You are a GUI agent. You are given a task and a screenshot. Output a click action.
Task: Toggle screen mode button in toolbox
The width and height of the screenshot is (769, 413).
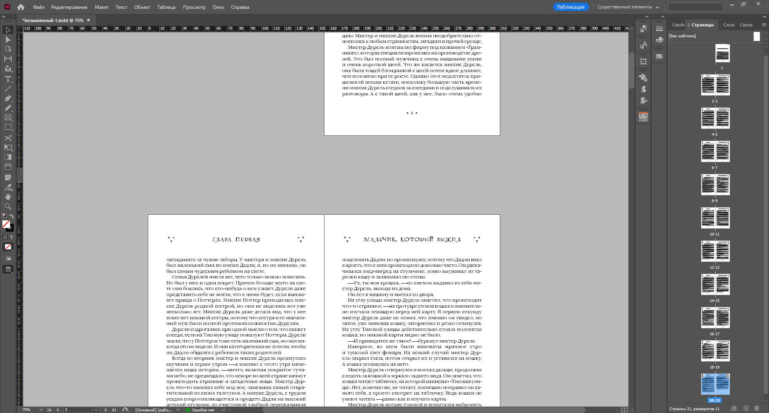8,269
